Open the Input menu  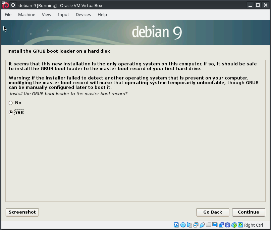coord(63,14)
